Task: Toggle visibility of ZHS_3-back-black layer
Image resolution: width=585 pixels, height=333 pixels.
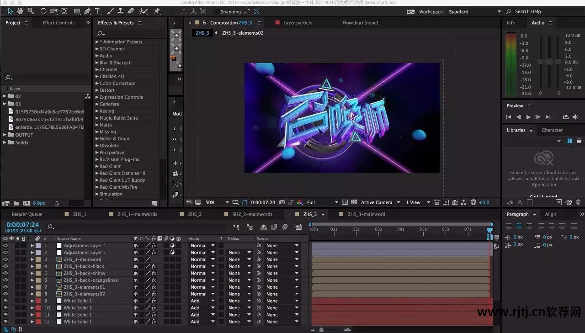Action: point(5,266)
